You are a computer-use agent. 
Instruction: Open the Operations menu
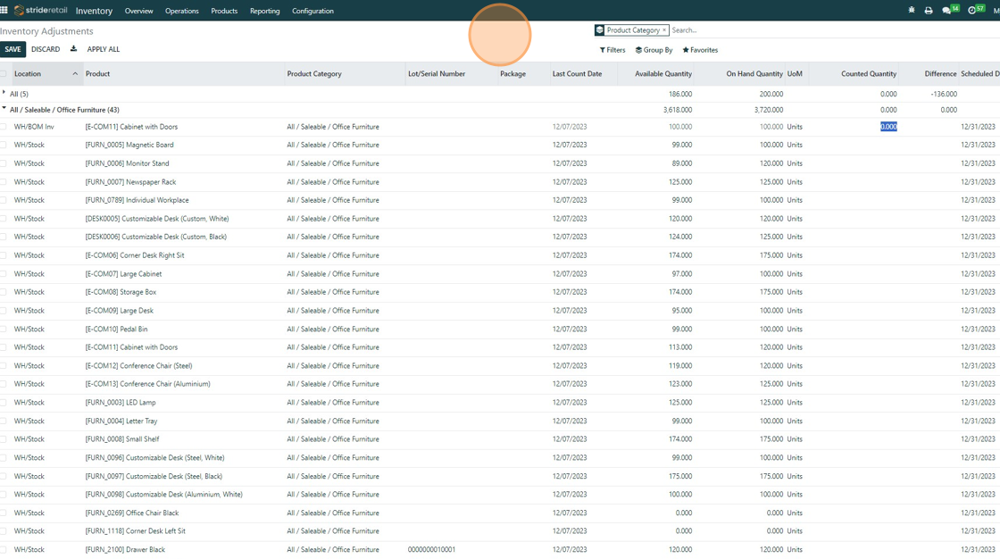click(x=182, y=11)
